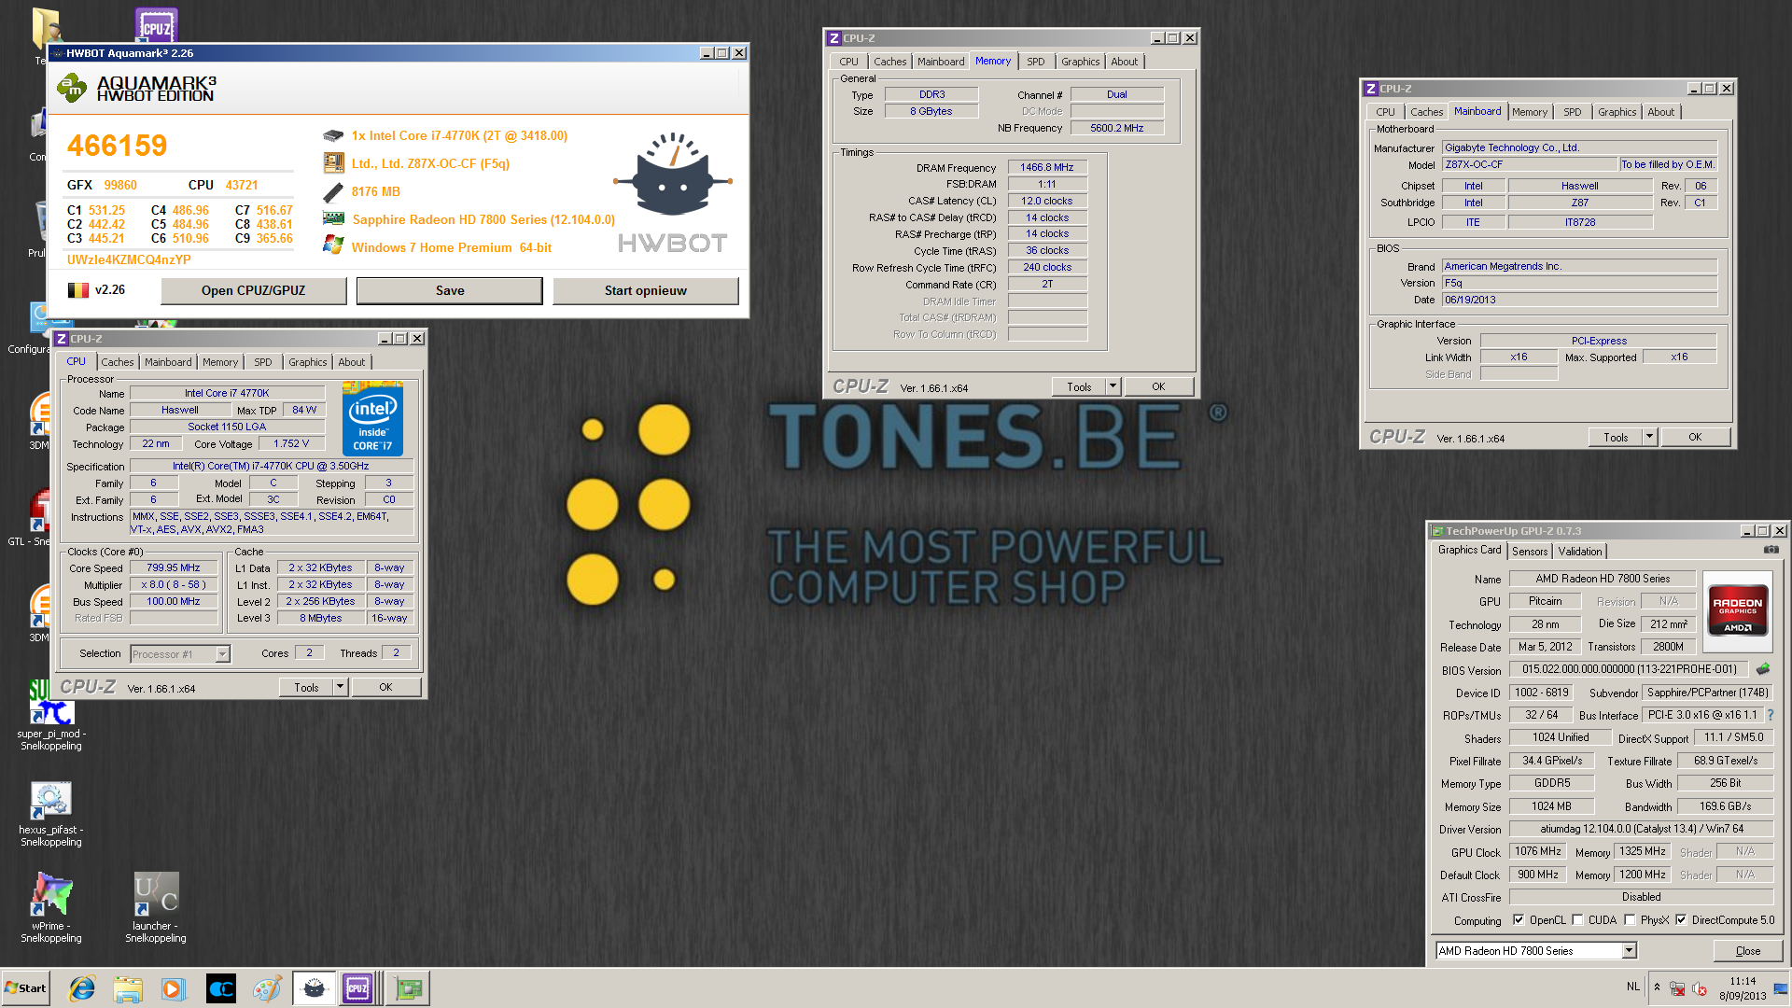Open SPD tab in CPU-Z Memory window

1036,62
